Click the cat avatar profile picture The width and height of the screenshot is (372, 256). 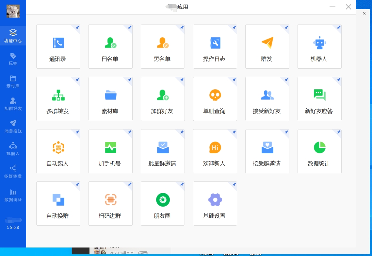click(13, 11)
